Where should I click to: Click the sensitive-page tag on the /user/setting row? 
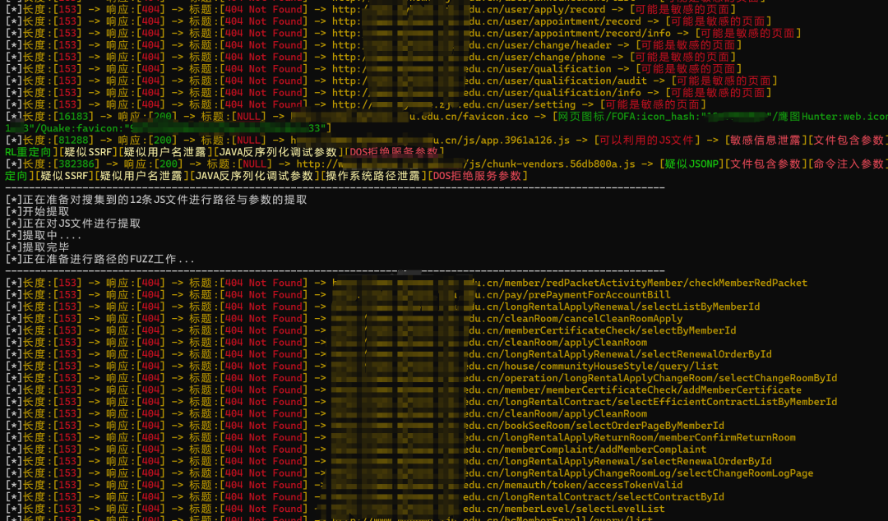[x=652, y=104]
